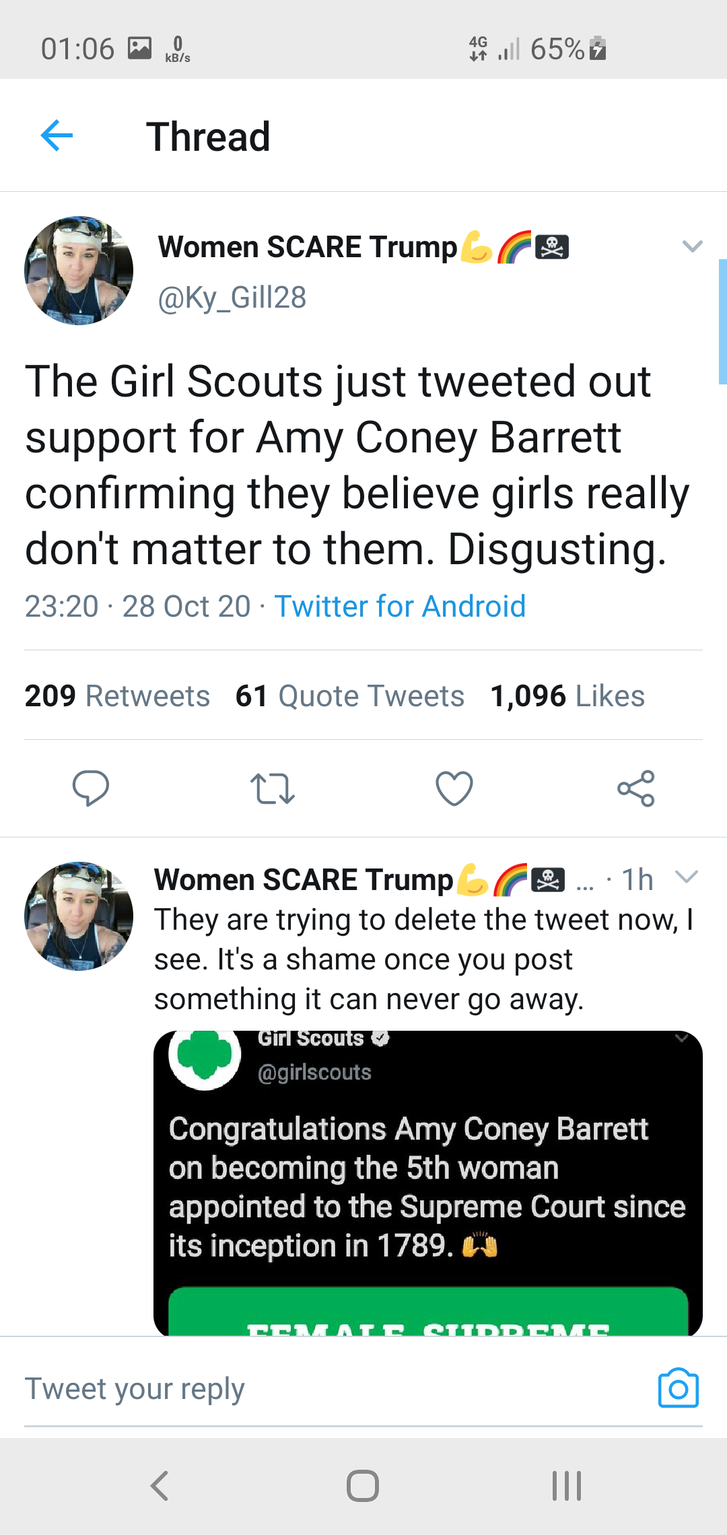Reply to the main tweet
Screen dimensions: 727x1535
pyautogui.click(x=91, y=788)
